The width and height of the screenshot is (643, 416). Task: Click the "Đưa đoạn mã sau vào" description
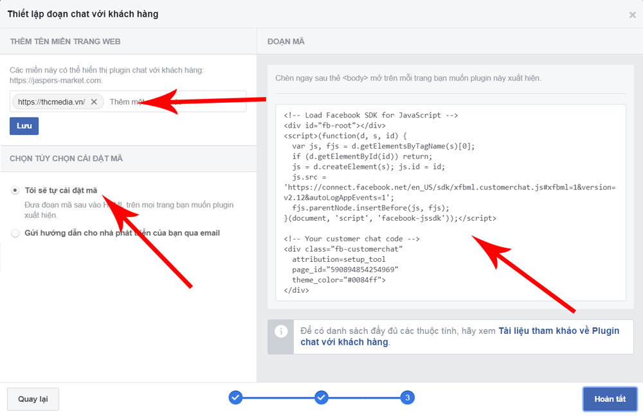point(129,210)
